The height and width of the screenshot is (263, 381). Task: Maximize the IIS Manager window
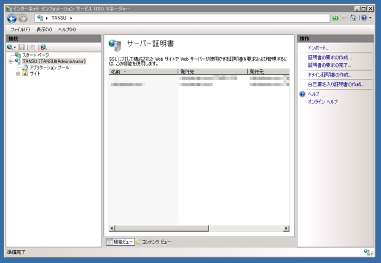pos(364,9)
